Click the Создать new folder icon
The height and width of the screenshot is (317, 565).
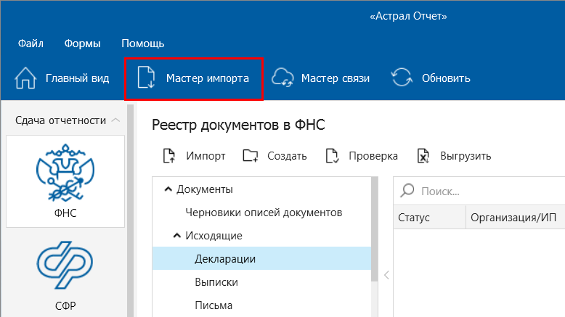coord(251,156)
